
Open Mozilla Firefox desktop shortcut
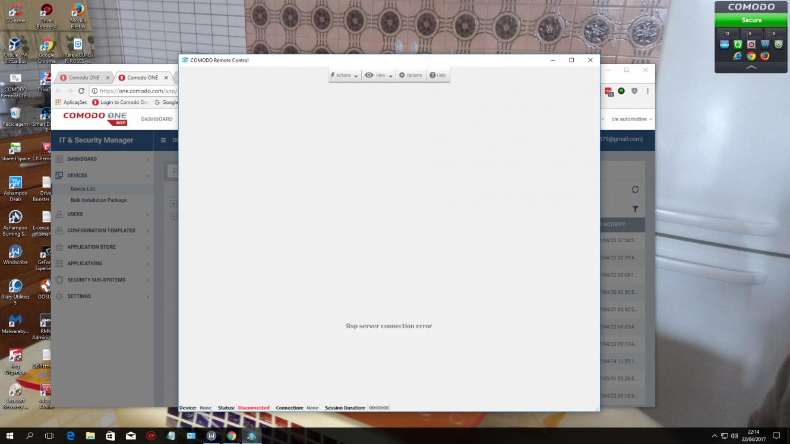78,15
